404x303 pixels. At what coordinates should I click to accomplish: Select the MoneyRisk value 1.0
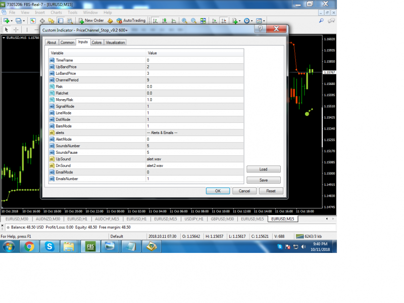[194, 100]
